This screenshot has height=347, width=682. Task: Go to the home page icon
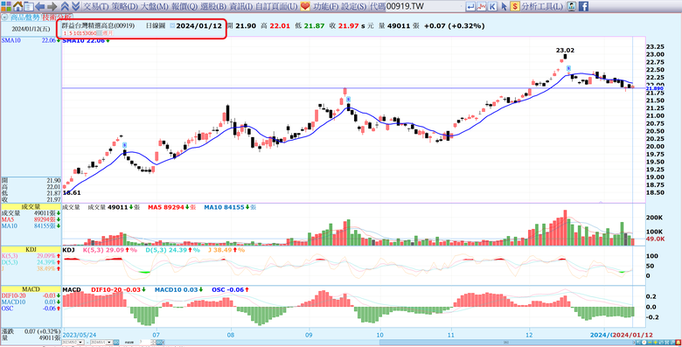(17, 6)
